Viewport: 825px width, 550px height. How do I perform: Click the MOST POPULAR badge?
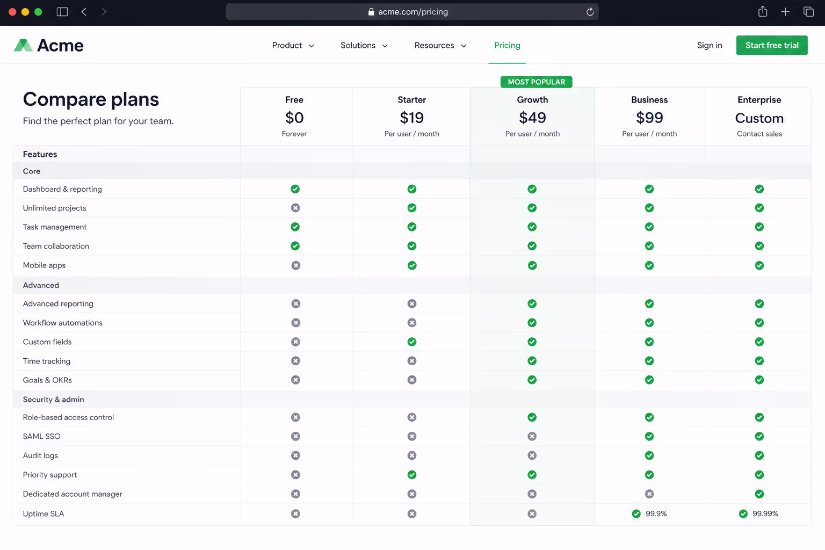(x=537, y=82)
